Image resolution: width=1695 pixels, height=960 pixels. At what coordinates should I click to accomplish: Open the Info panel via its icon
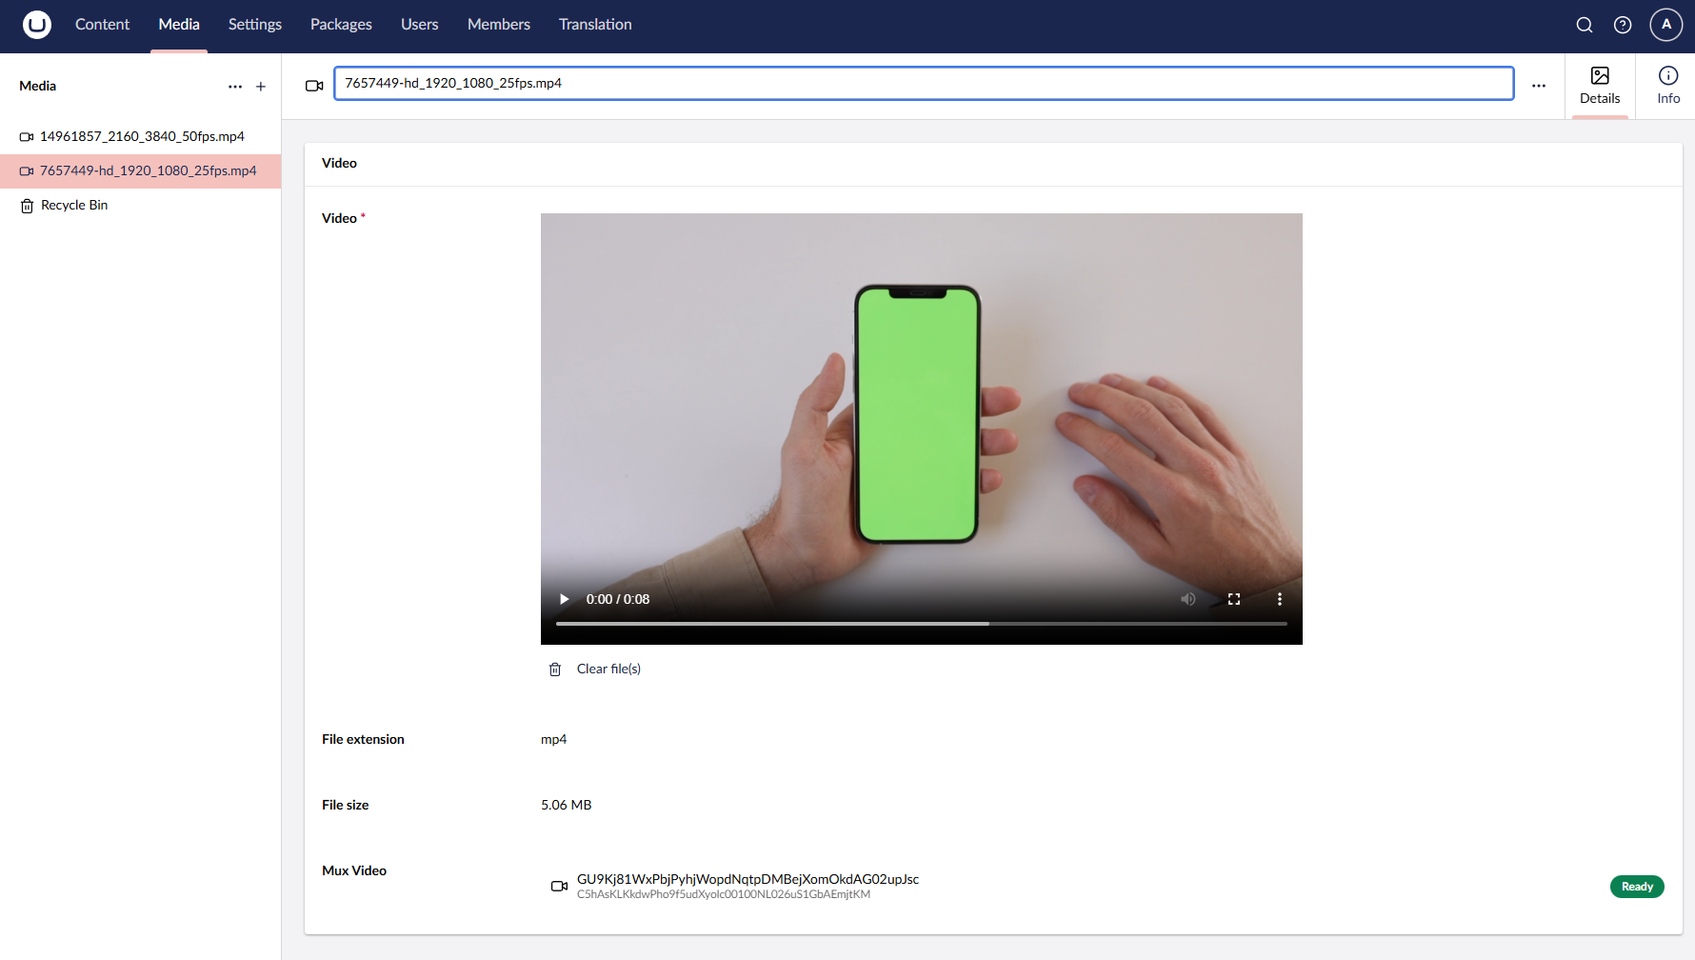pos(1667,85)
